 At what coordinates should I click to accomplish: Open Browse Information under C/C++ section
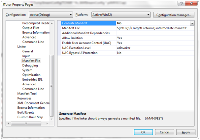pyautogui.click(x=36, y=33)
